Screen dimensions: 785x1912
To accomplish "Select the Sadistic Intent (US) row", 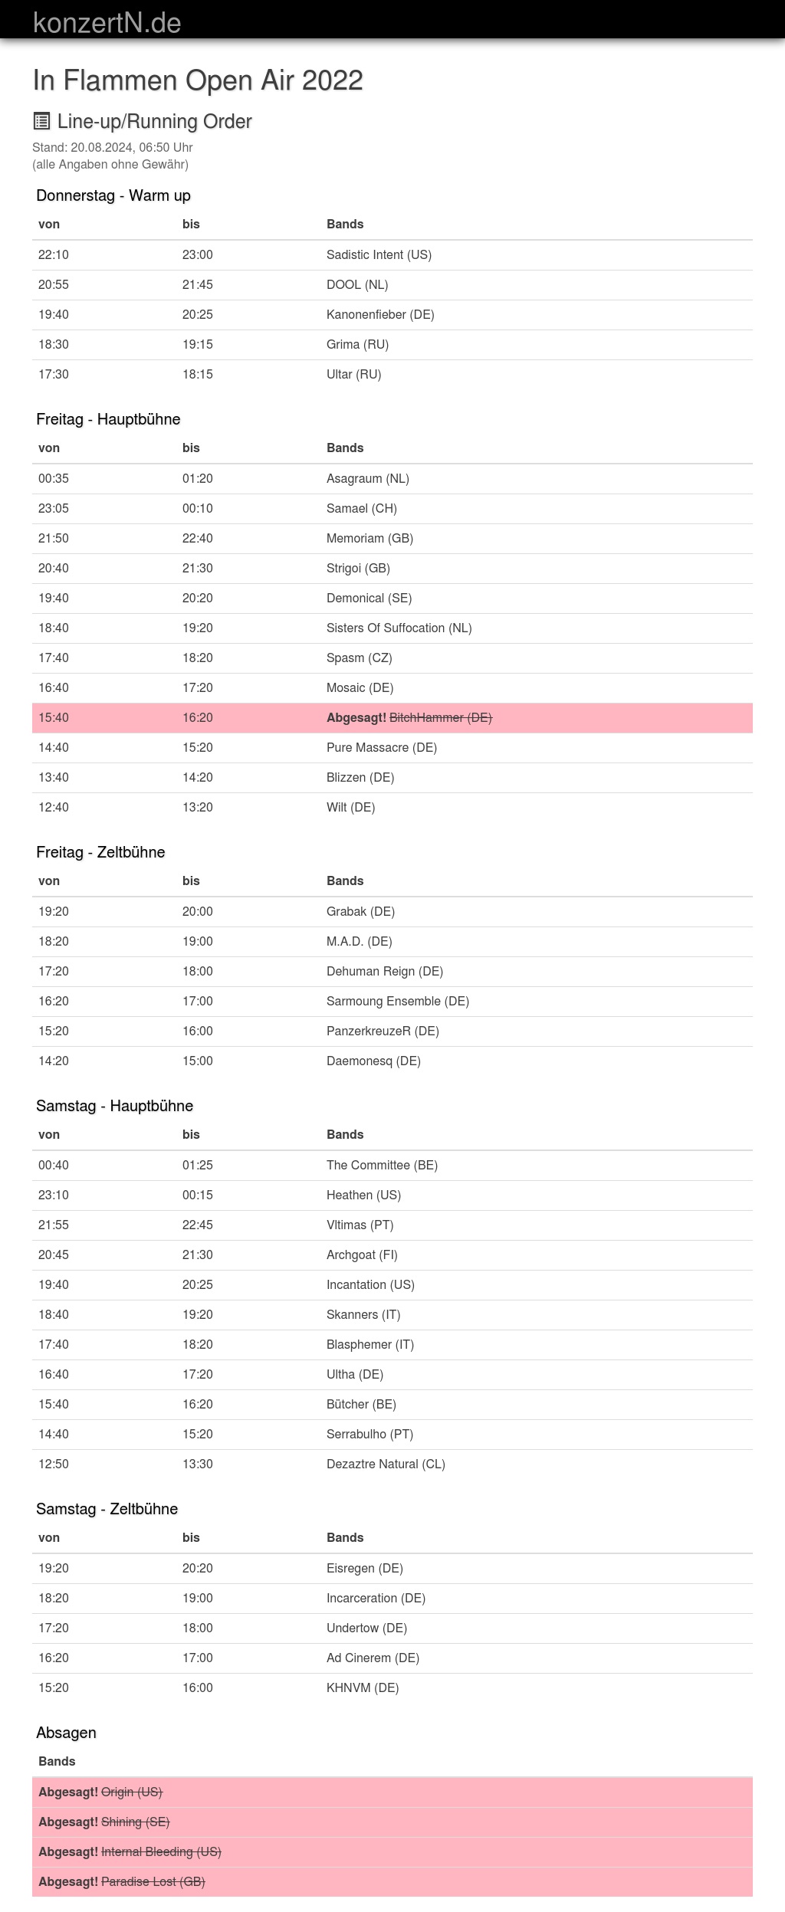I will 392,255.
